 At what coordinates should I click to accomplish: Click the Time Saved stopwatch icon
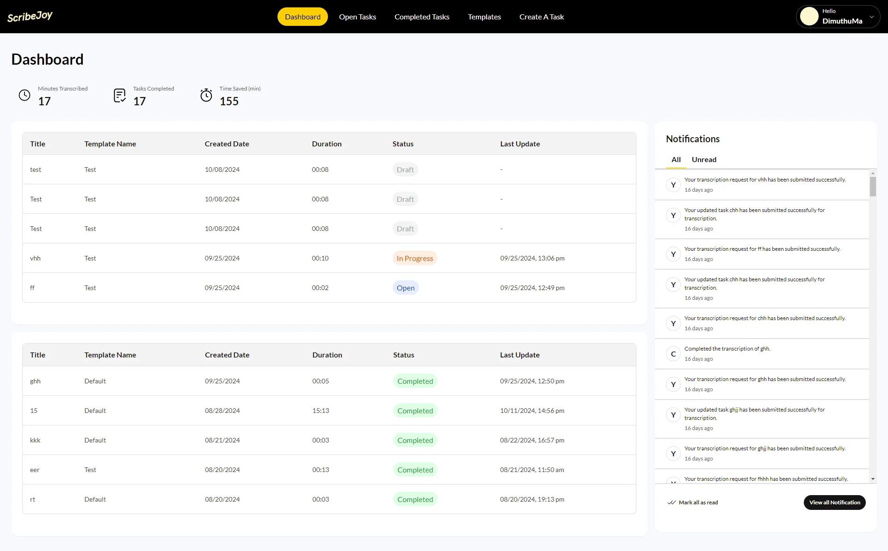tap(206, 95)
